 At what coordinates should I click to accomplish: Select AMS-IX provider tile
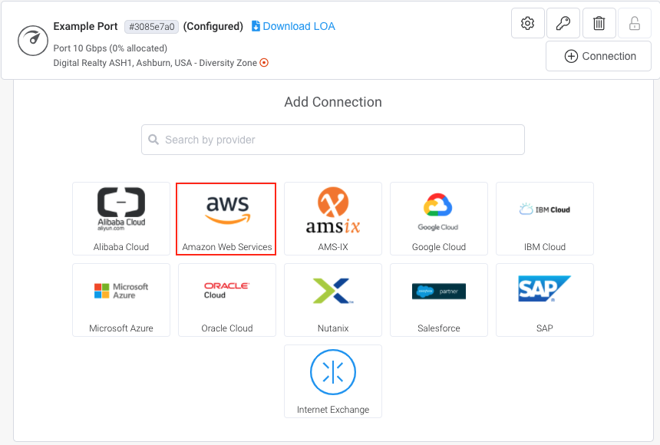[x=333, y=219]
